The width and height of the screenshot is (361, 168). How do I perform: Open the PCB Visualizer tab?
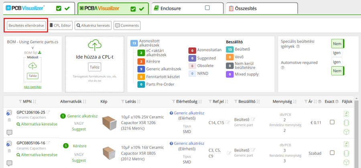pos(28,8)
